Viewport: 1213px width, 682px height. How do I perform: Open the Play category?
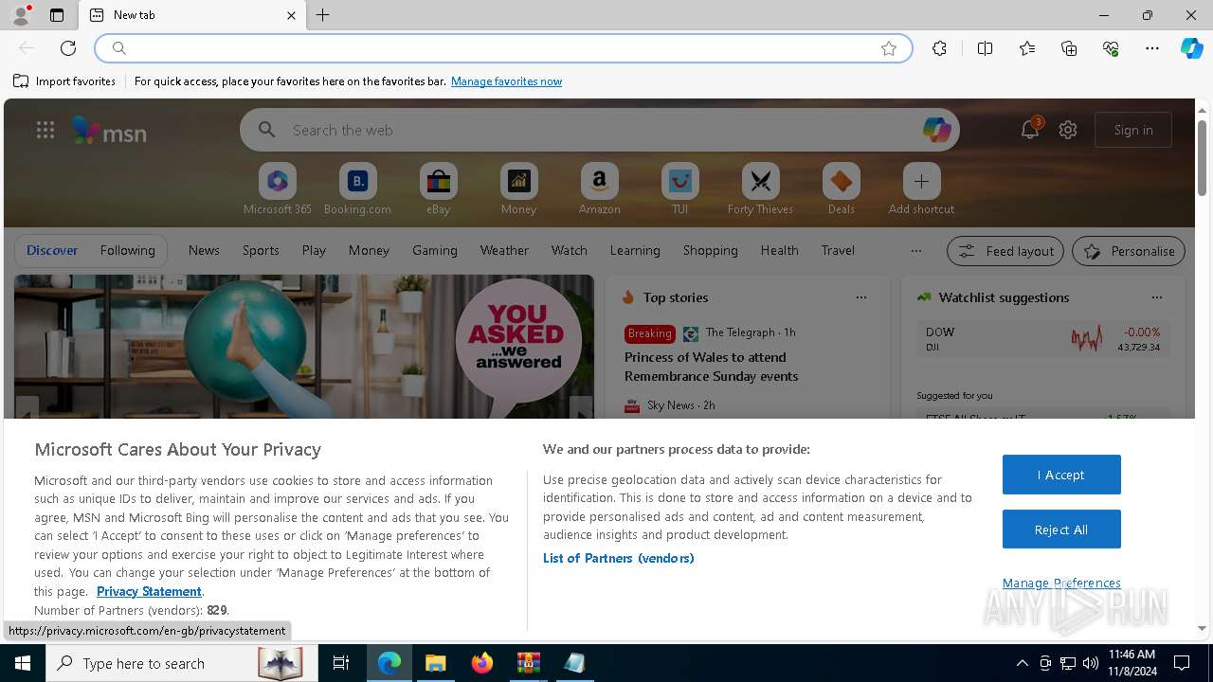pos(314,250)
